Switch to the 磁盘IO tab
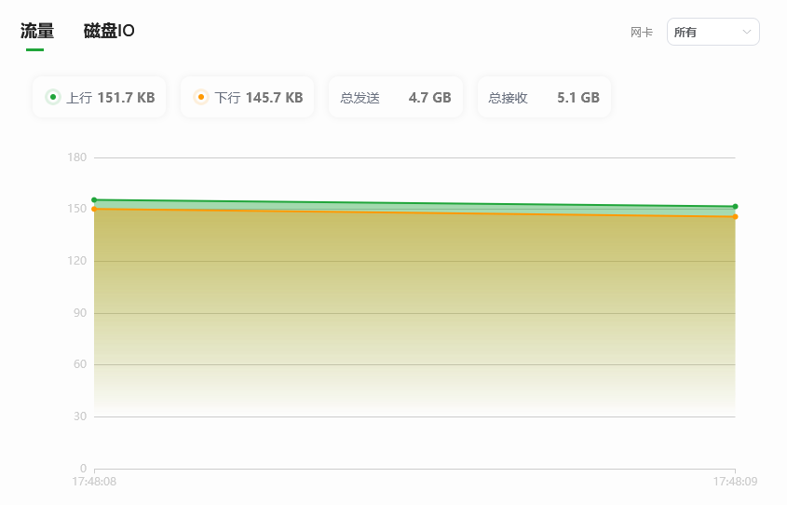Screen dimensions: 787x505 tap(109, 31)
